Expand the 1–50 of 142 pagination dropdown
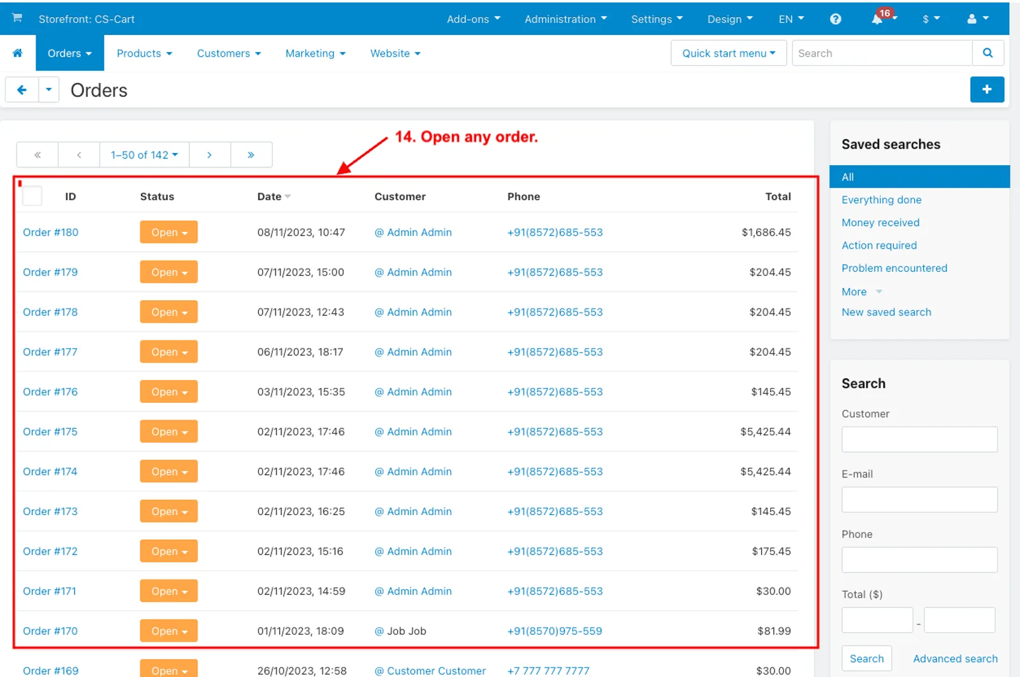 [x=144, y=155]
